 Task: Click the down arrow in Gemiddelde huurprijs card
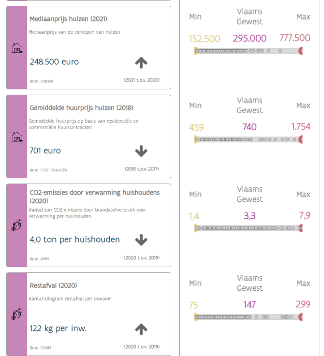[x=141, y=151]
